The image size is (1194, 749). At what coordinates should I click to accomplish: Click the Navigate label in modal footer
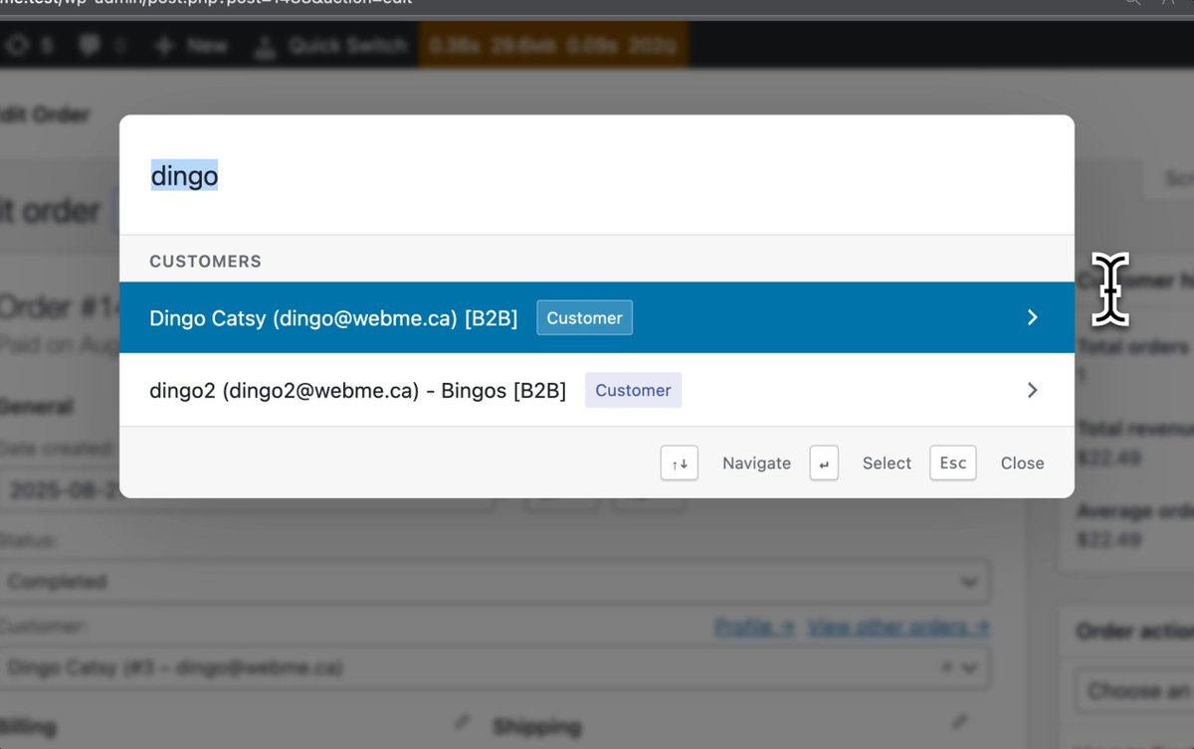click(756, 463)
